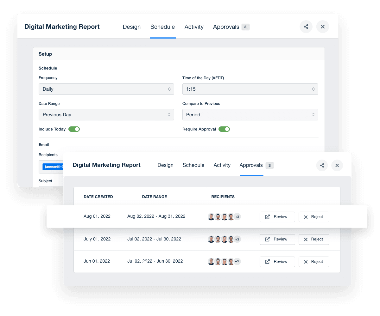The image size is (380, 316).
Task: Click the first recipient avatar in July 01 row
Action: pos(211,239)
